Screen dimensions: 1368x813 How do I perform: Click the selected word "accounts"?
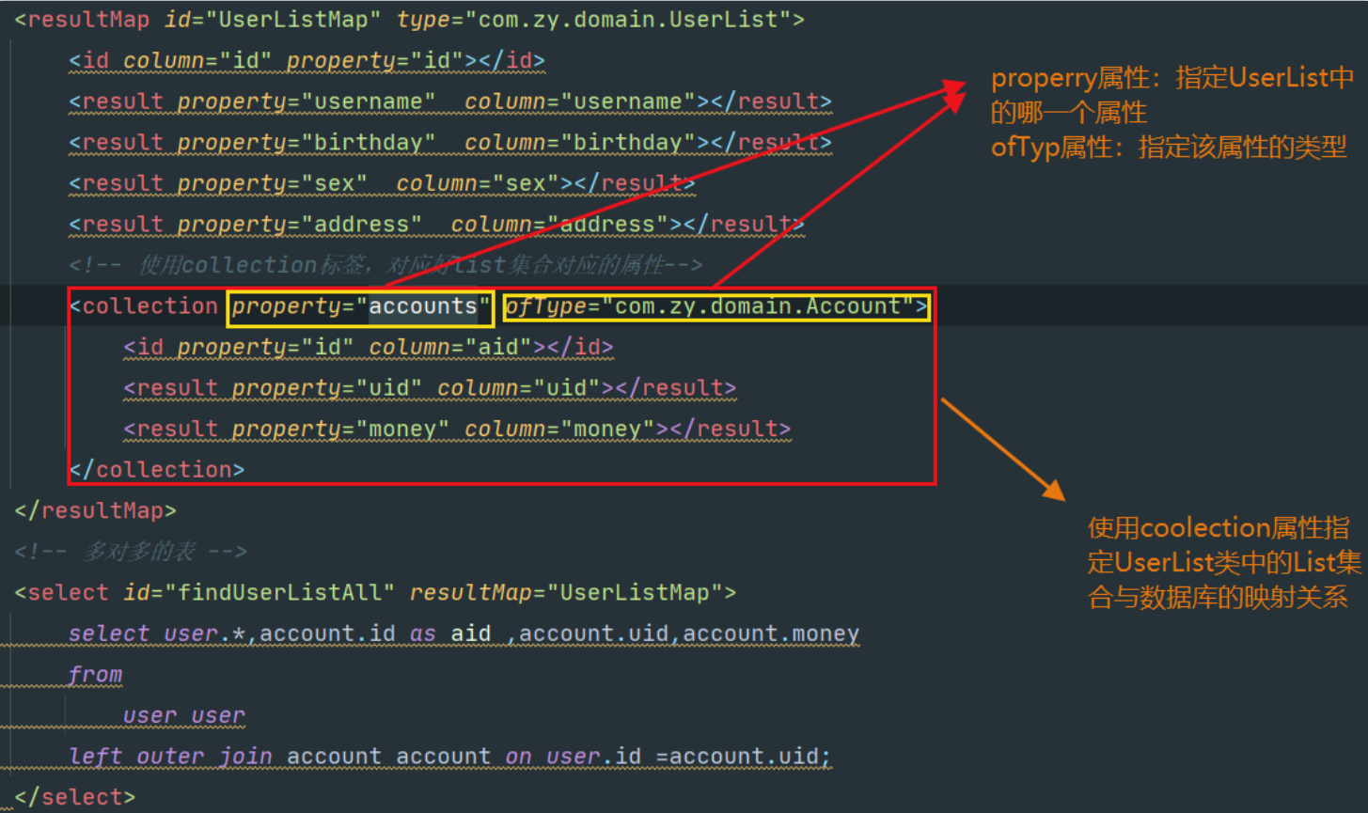pyautogui.click(x=423, y=306)
